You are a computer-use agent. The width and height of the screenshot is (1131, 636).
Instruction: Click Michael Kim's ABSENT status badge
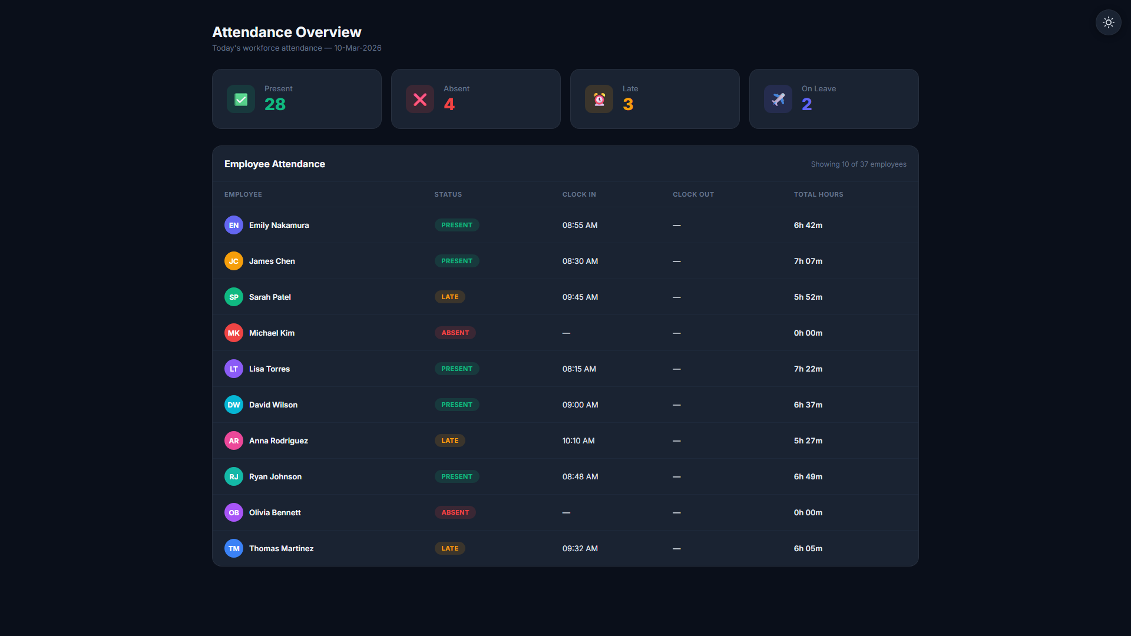click(455, 333)
